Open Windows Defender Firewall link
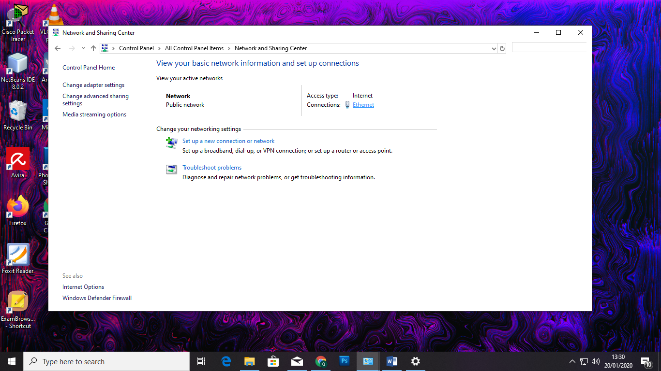The height and width of the screenshot is (371, 661). click(x=97, y=298)
